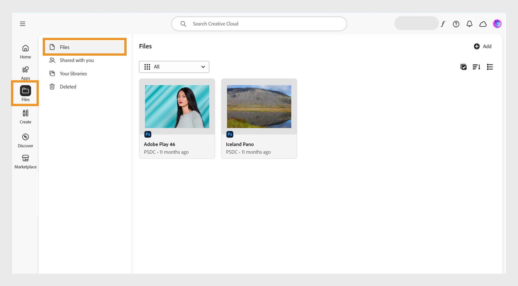Open the fonts icon
This screenshot has height=286, width=518.
pyautogui.click(x=443, y=24)
